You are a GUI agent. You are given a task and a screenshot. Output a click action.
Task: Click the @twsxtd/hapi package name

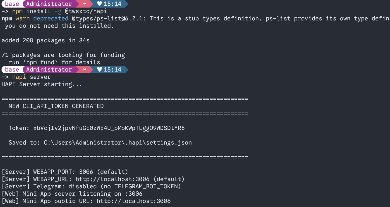coord(86,11)
